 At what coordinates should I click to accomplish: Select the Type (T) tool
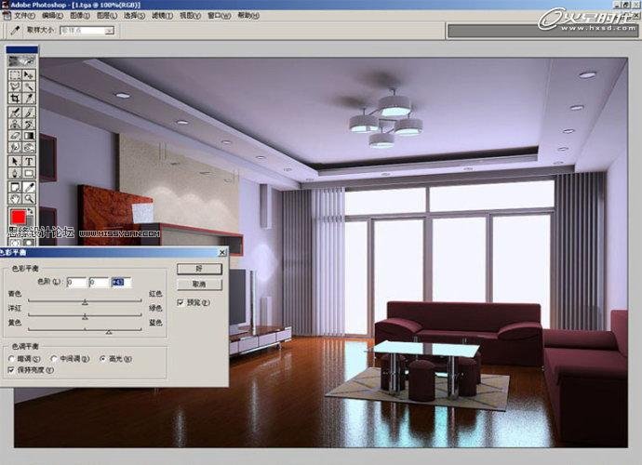[x=29, y=160]
